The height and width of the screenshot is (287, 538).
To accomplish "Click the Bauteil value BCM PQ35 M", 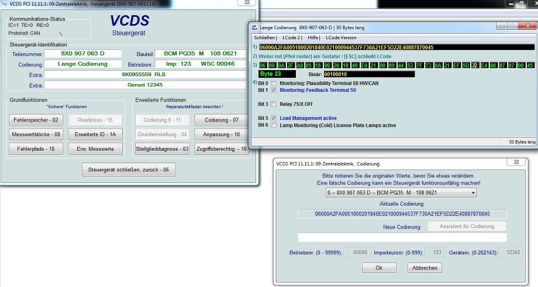I will [201, 54].
